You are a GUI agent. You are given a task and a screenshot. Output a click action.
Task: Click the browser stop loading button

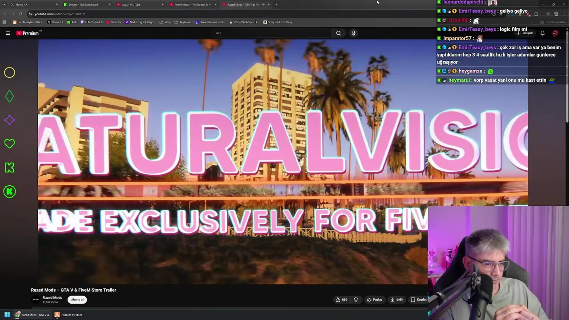(20, 14)
